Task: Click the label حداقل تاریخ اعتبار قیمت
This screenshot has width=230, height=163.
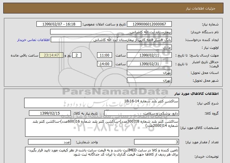Action: [x=206, y=64]
